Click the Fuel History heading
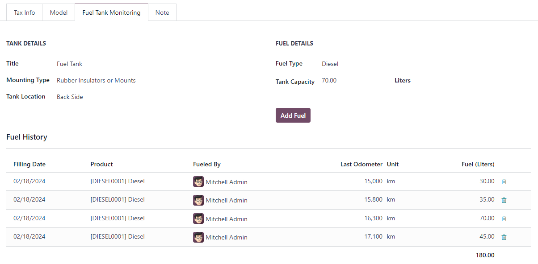This screenshot has height=264, width=538. point(27,137)
